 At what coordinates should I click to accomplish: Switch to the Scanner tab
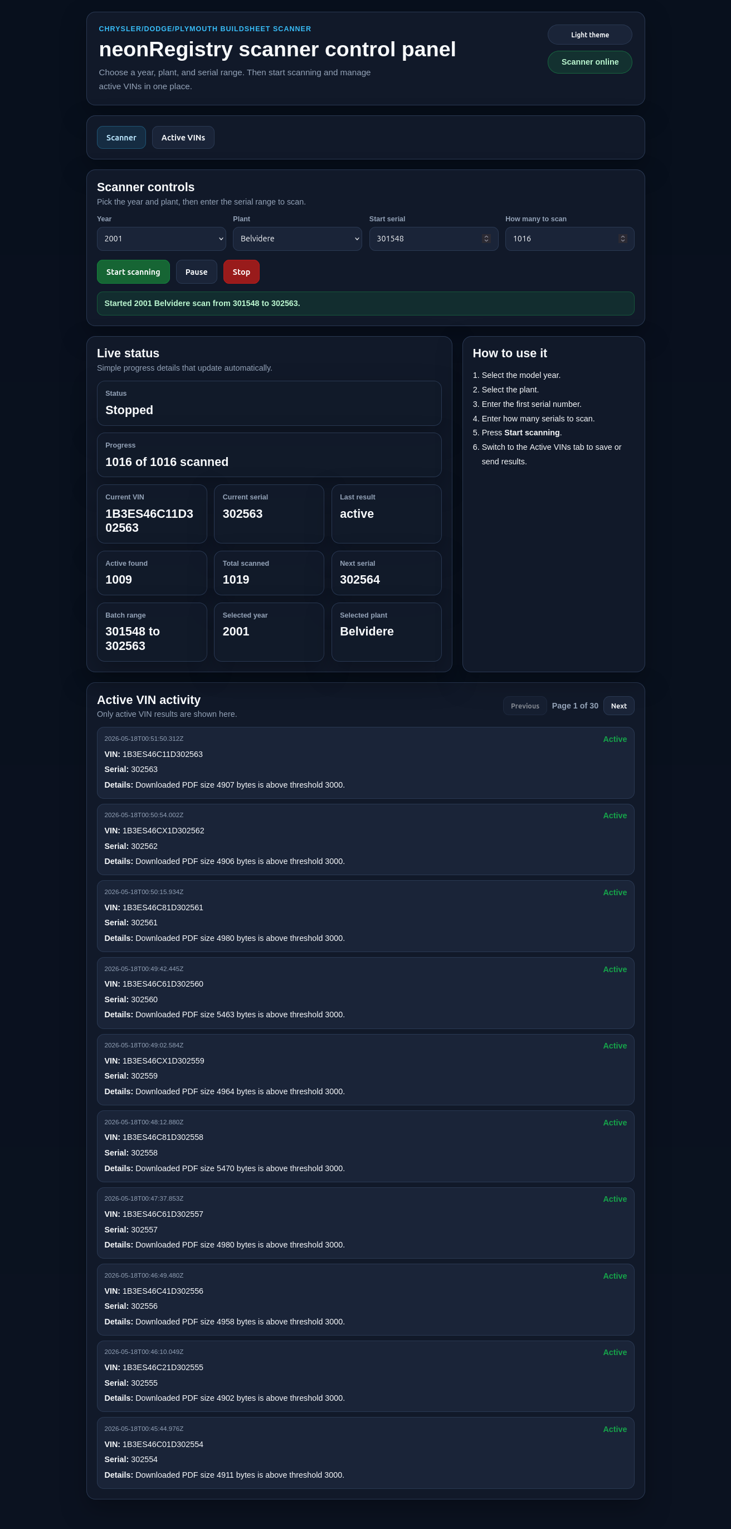click(121, 137)
